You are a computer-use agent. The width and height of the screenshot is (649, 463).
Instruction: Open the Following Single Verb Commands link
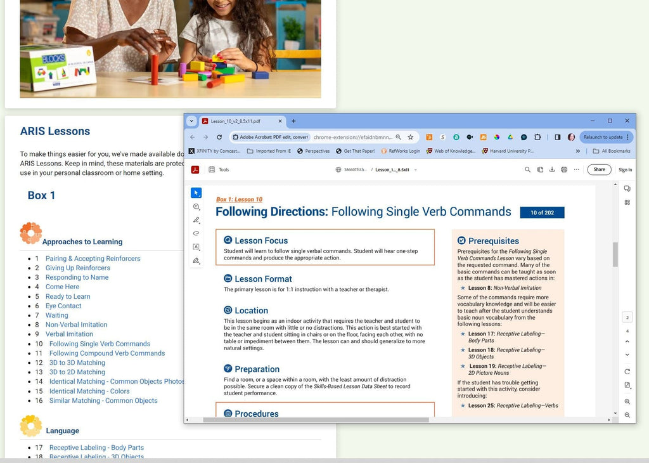click(x=100, y=343)
